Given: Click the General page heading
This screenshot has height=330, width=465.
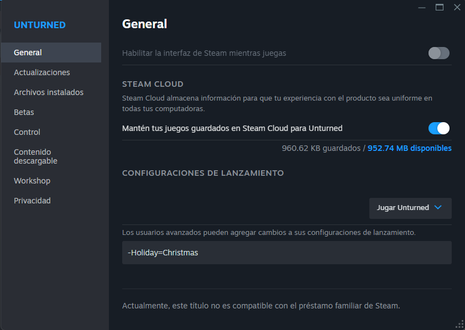Looking at the screenshot, I should [144, 24].
